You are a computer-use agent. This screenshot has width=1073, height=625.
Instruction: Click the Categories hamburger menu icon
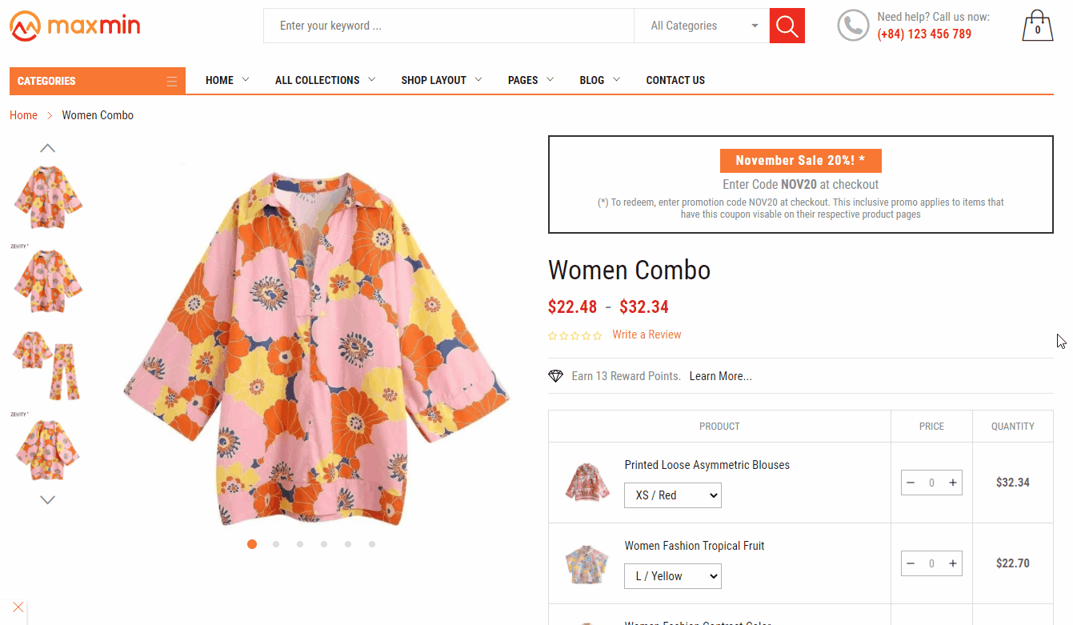171,81
